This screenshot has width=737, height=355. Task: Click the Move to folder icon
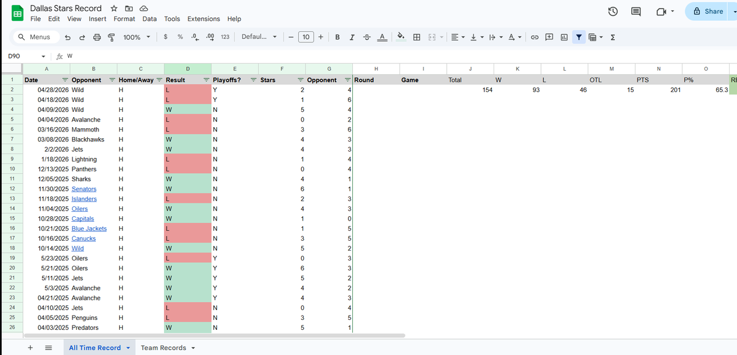(129, 9)
